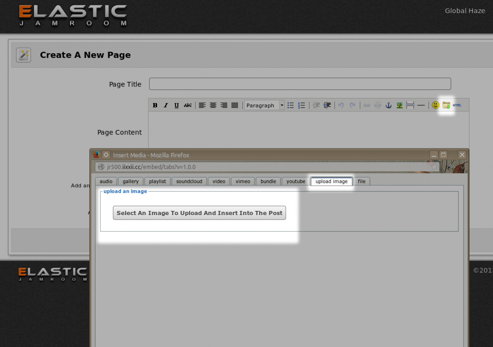This screenshot has width=493, height=347.
Task: Align the page content left
Action: [x=202, y=105]
